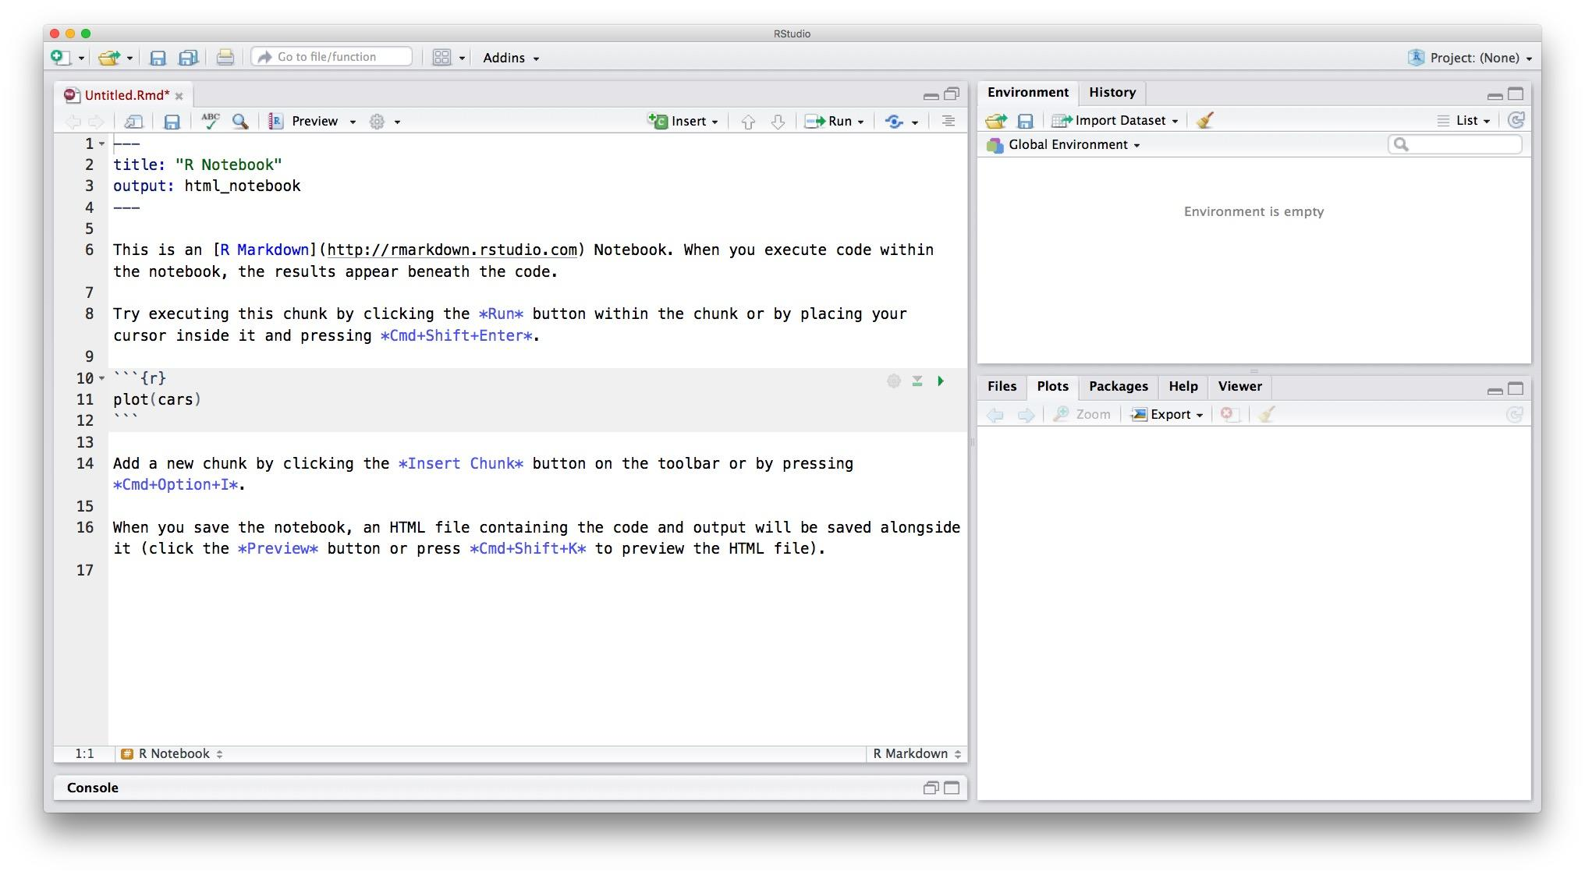Screen dimensions: 1585x875
Task: Collapse YAML header fold arrow at line 1
Action: [101, 144]
